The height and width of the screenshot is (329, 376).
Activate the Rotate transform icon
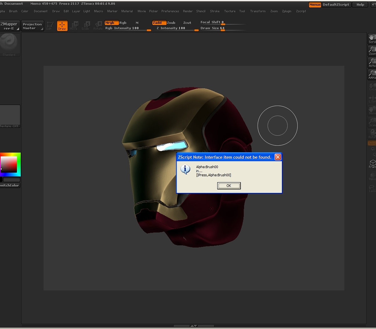(98, 26)
